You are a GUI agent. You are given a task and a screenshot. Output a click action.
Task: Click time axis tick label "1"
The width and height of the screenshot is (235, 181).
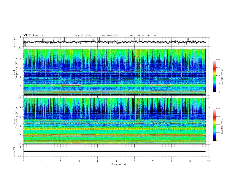point(42,161)
